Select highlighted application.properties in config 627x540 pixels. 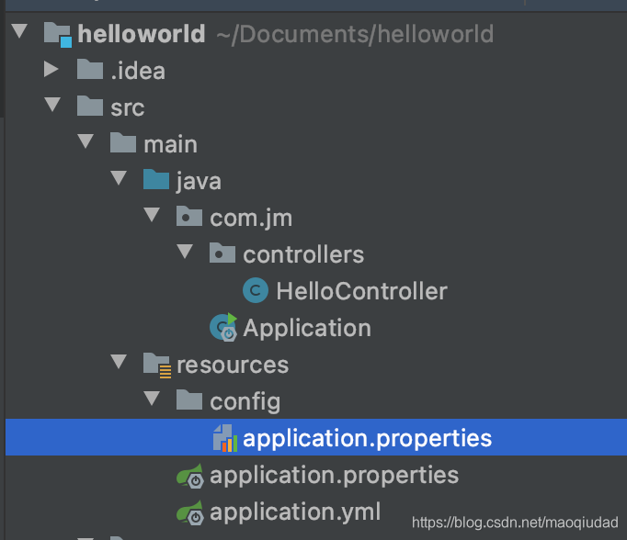point(367,439)
